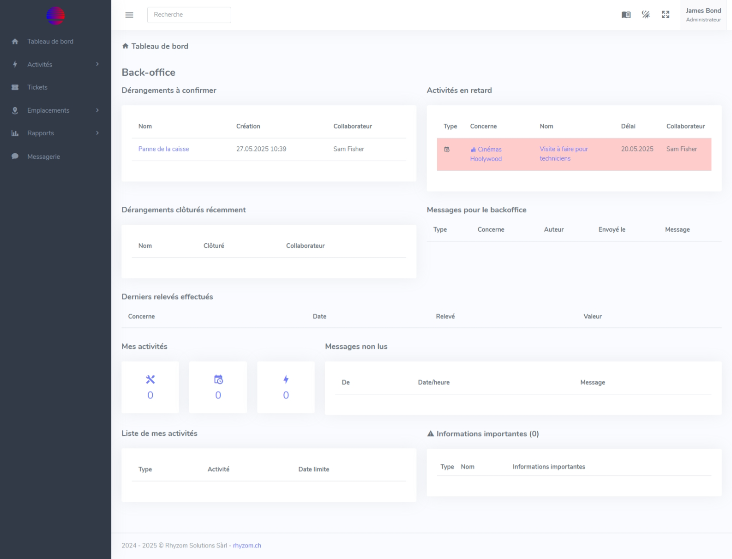Open James Bond user profile menu

pyautogui.click(x=703, y=15)
